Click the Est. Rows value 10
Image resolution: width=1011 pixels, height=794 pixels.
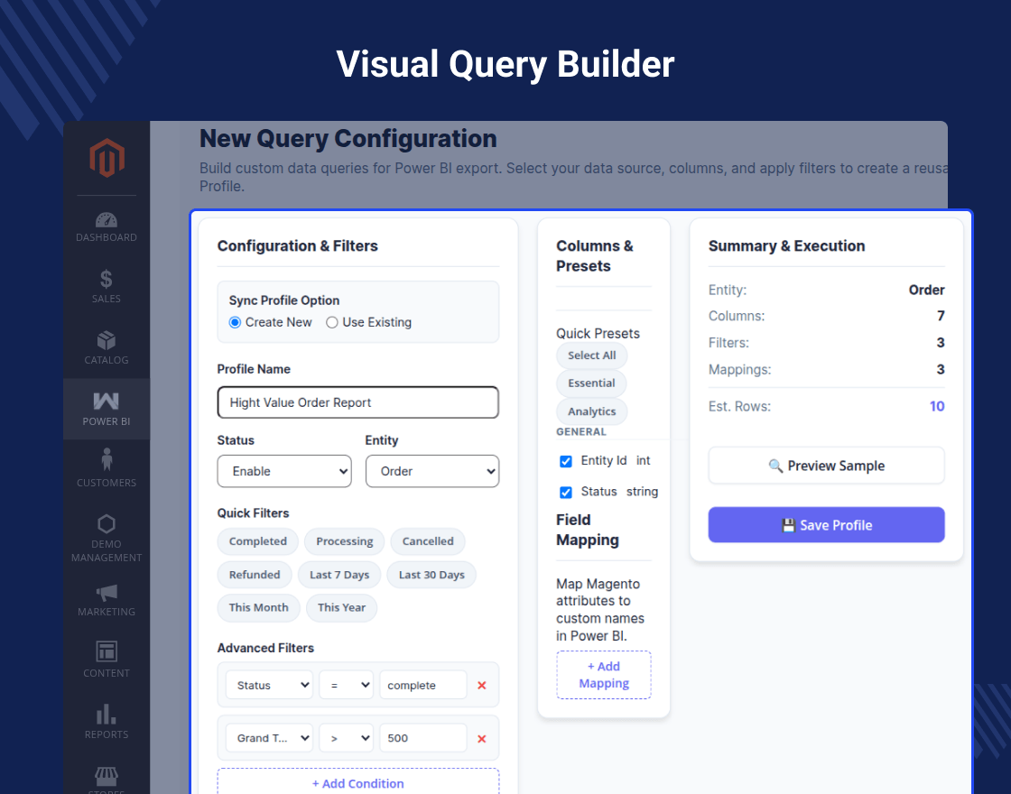pyautogui.click(x=937, y=407)
